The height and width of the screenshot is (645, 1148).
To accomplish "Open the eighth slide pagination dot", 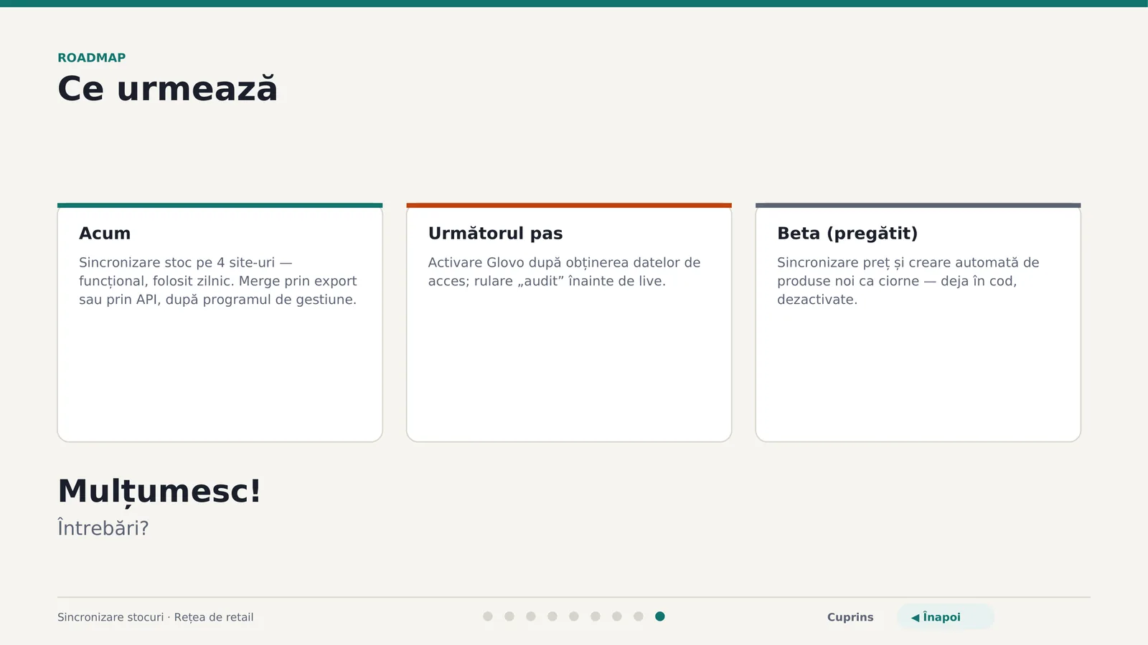I will click(x=639, y=616).
